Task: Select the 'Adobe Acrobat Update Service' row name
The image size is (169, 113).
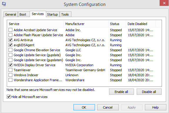Action: tap(35, 30)
